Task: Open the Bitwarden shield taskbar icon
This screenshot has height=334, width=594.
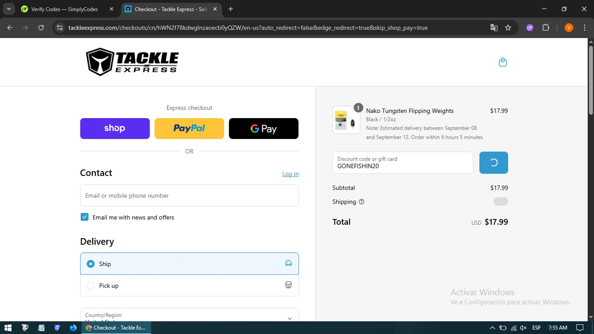Action: click(57, 328)
